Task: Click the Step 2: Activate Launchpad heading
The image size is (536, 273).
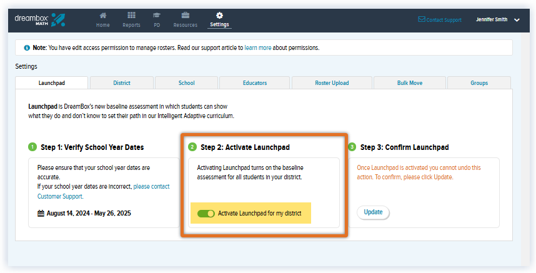Action: (245, 147)
